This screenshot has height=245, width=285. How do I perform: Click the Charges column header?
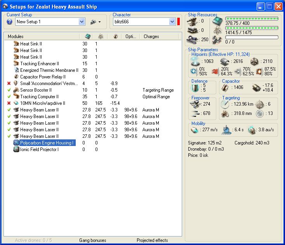[151, 36]
